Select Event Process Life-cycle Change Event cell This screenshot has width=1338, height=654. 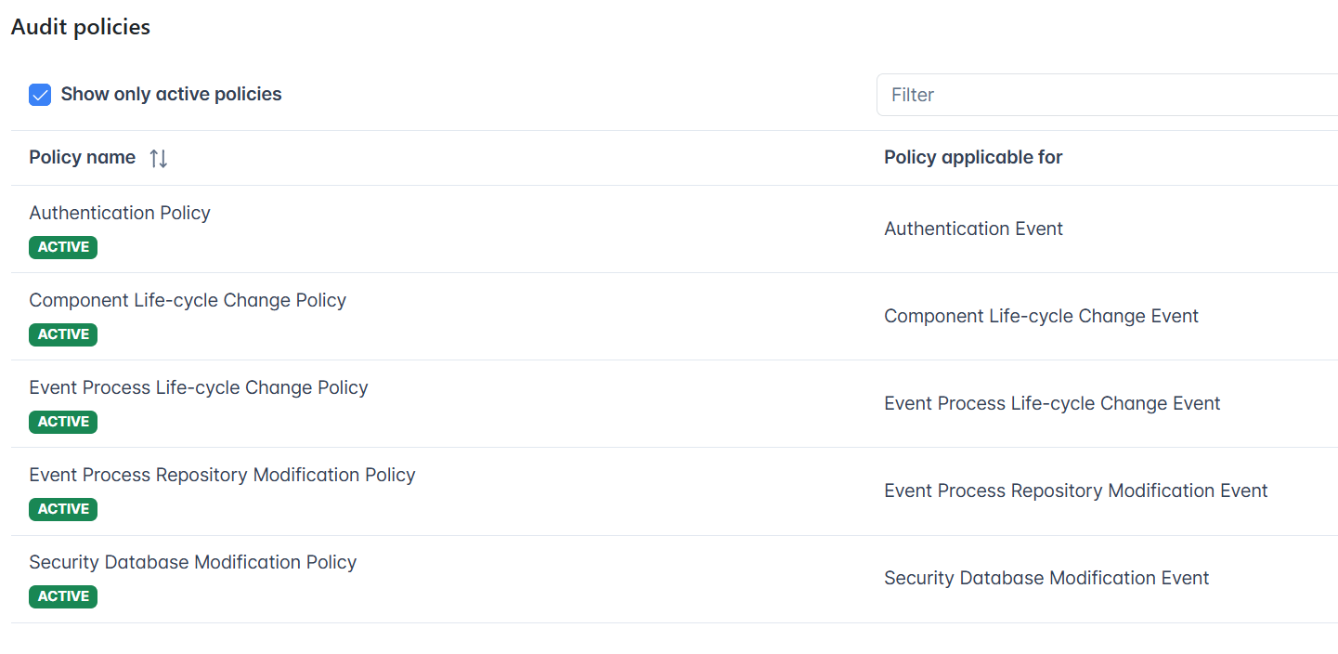1052,403
